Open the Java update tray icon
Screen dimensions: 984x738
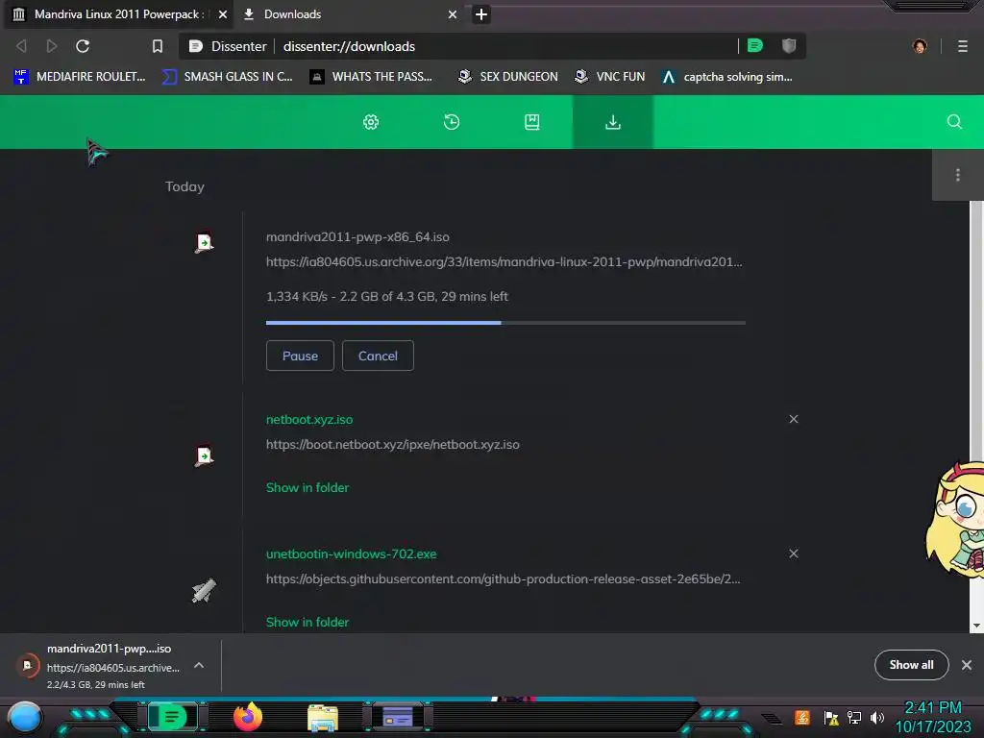(x=801, y=717)
